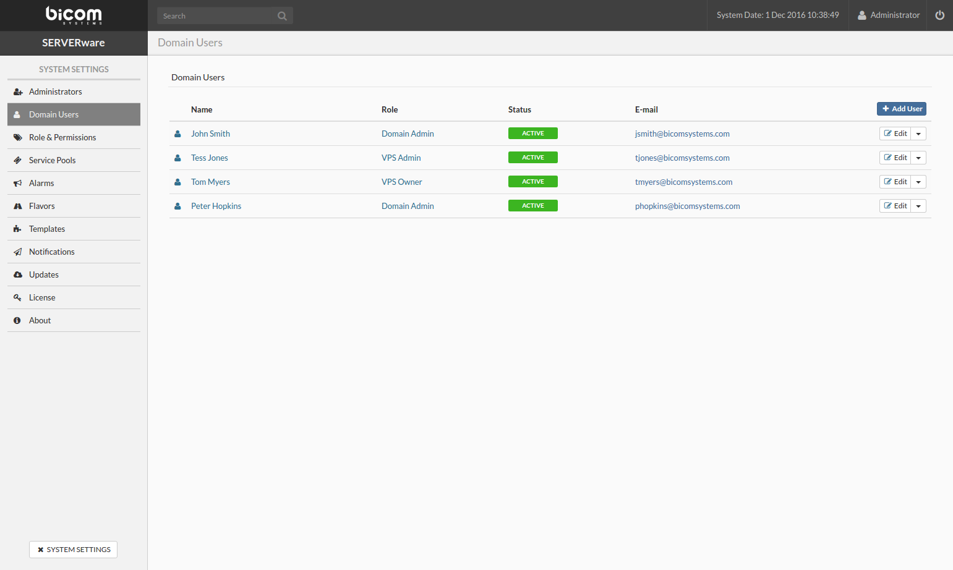The image size is (953, 570).
Task: Select the About entry in System Settings
Action: coord(40,320)
